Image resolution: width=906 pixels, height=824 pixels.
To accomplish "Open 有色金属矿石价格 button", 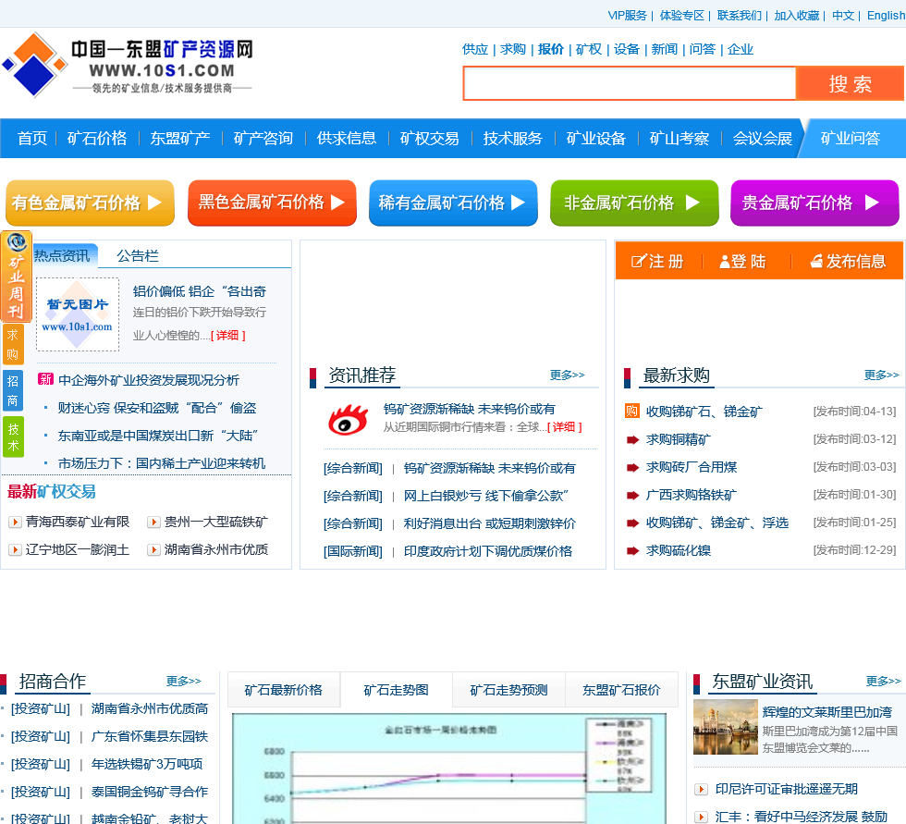I will point(91,203).
